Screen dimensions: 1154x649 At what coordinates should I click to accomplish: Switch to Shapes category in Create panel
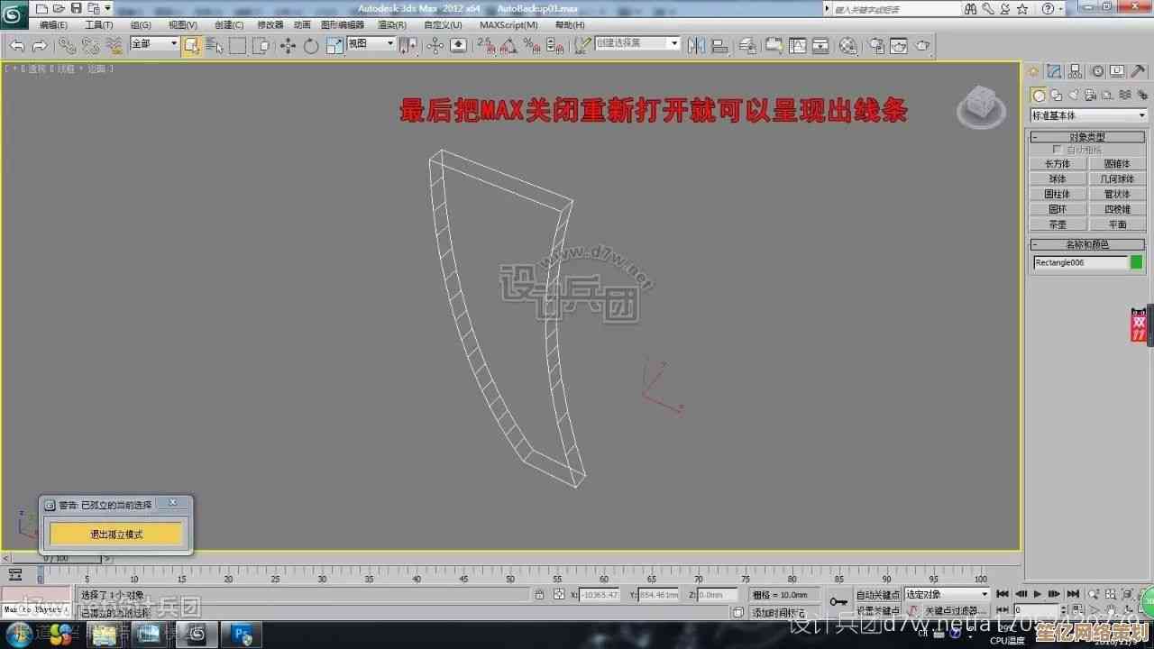(x=1056, y=96)
